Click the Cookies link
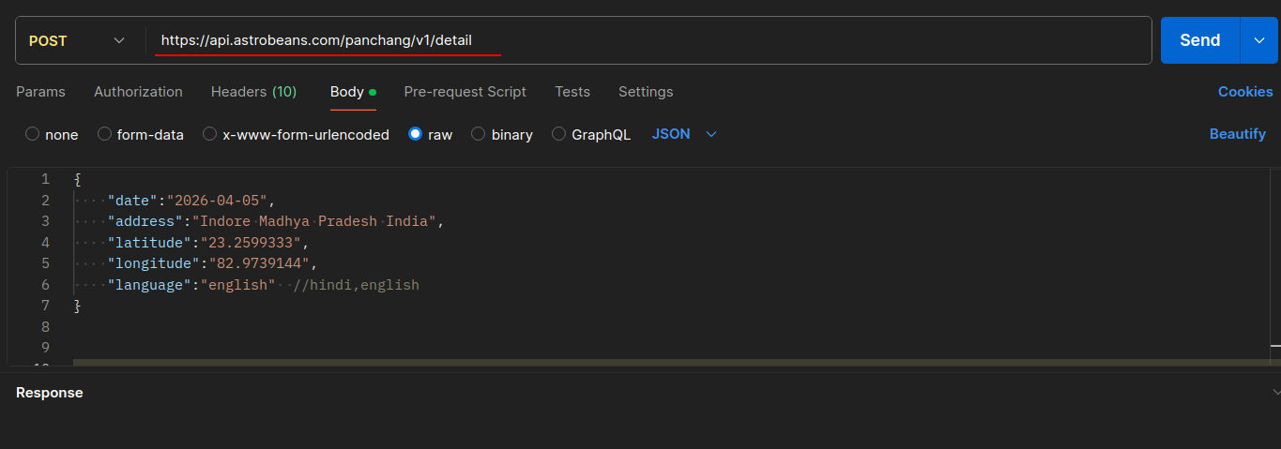Screen dimensions: 1281x449 [1244, 92]
